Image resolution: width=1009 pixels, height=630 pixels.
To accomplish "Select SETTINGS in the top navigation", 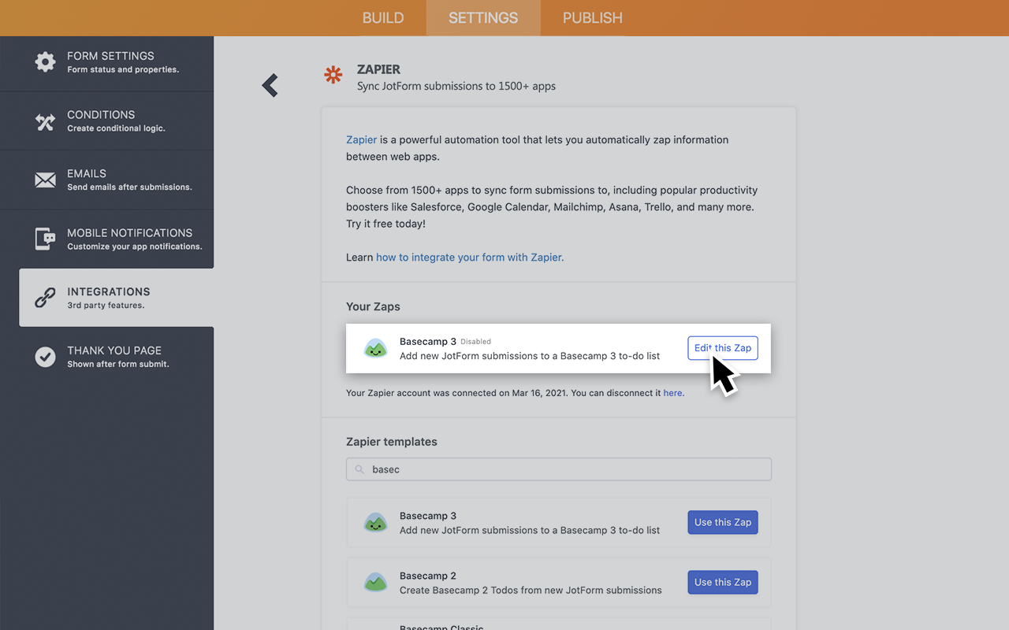I will [482, 17].
